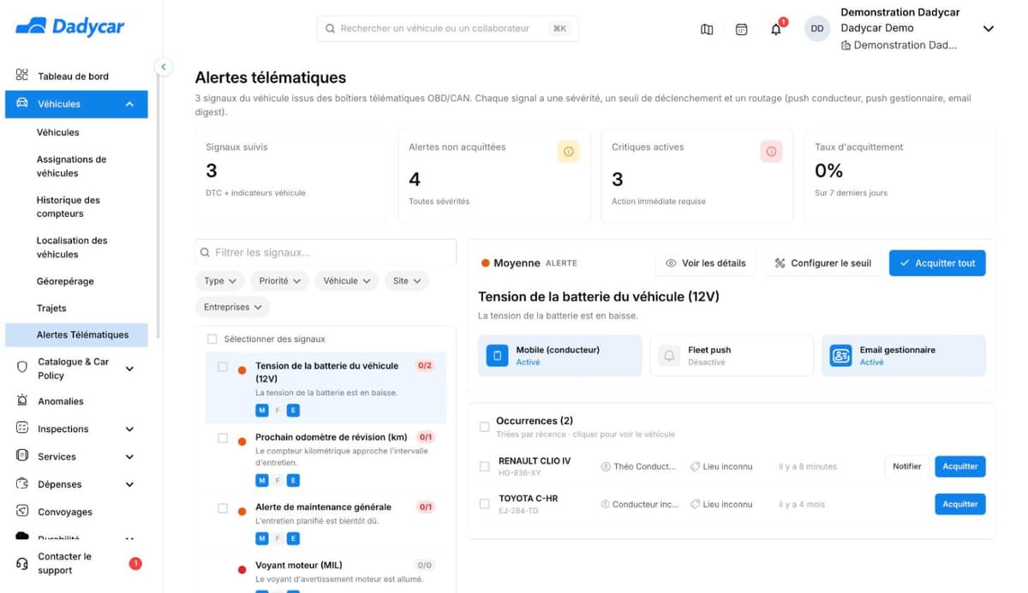Click the 0/2 counter badge
This screenshot has height=593, width=1028.
(425, 366)
